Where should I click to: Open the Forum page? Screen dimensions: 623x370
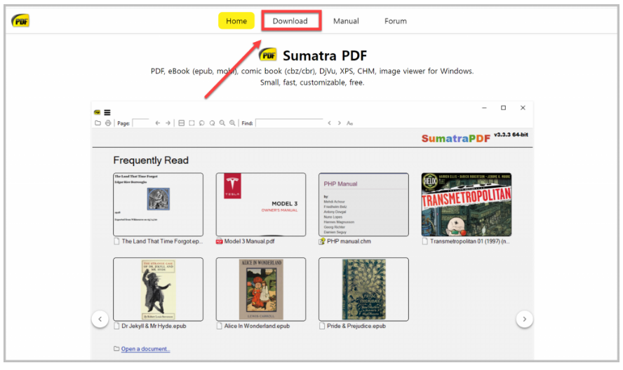coord(395,20)
